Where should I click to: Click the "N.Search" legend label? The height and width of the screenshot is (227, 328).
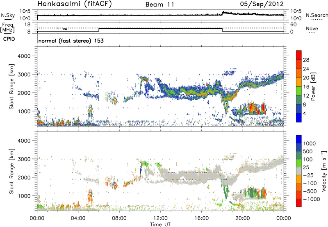click(x=317, y=15)
